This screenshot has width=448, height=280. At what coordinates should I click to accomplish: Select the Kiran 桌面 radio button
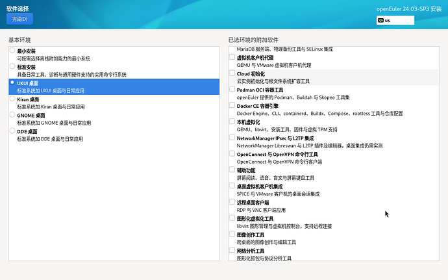[12, 99]
